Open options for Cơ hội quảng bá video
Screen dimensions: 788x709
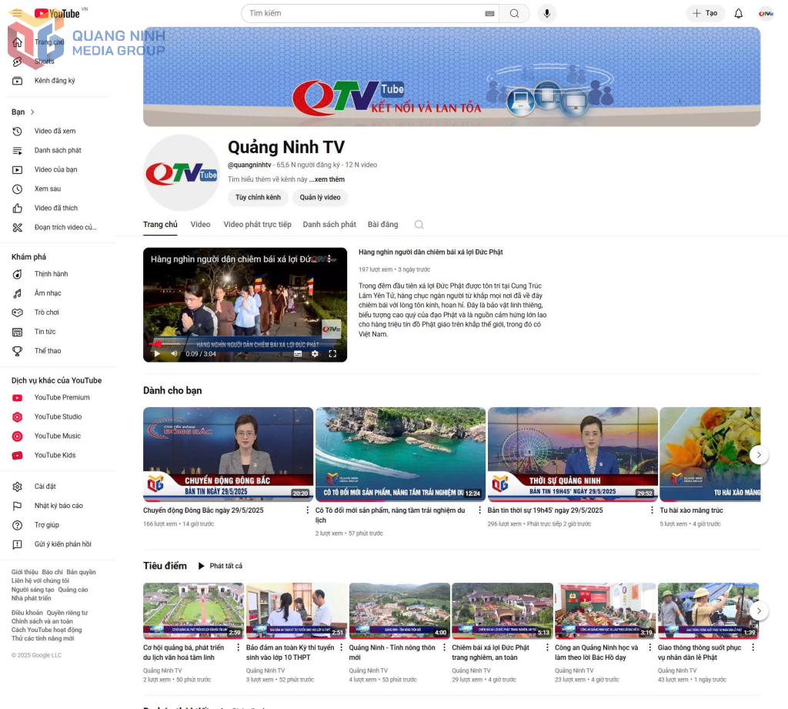click(239, 647)
